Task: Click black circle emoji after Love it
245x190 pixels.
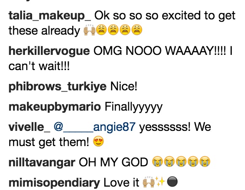Action: [x=172, y=182]
